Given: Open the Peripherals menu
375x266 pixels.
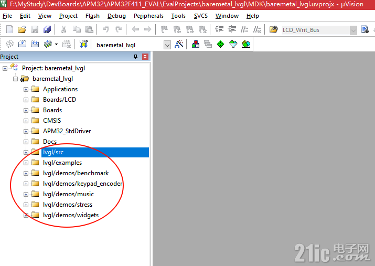Looking at the screenshot, I should point(148,16).
